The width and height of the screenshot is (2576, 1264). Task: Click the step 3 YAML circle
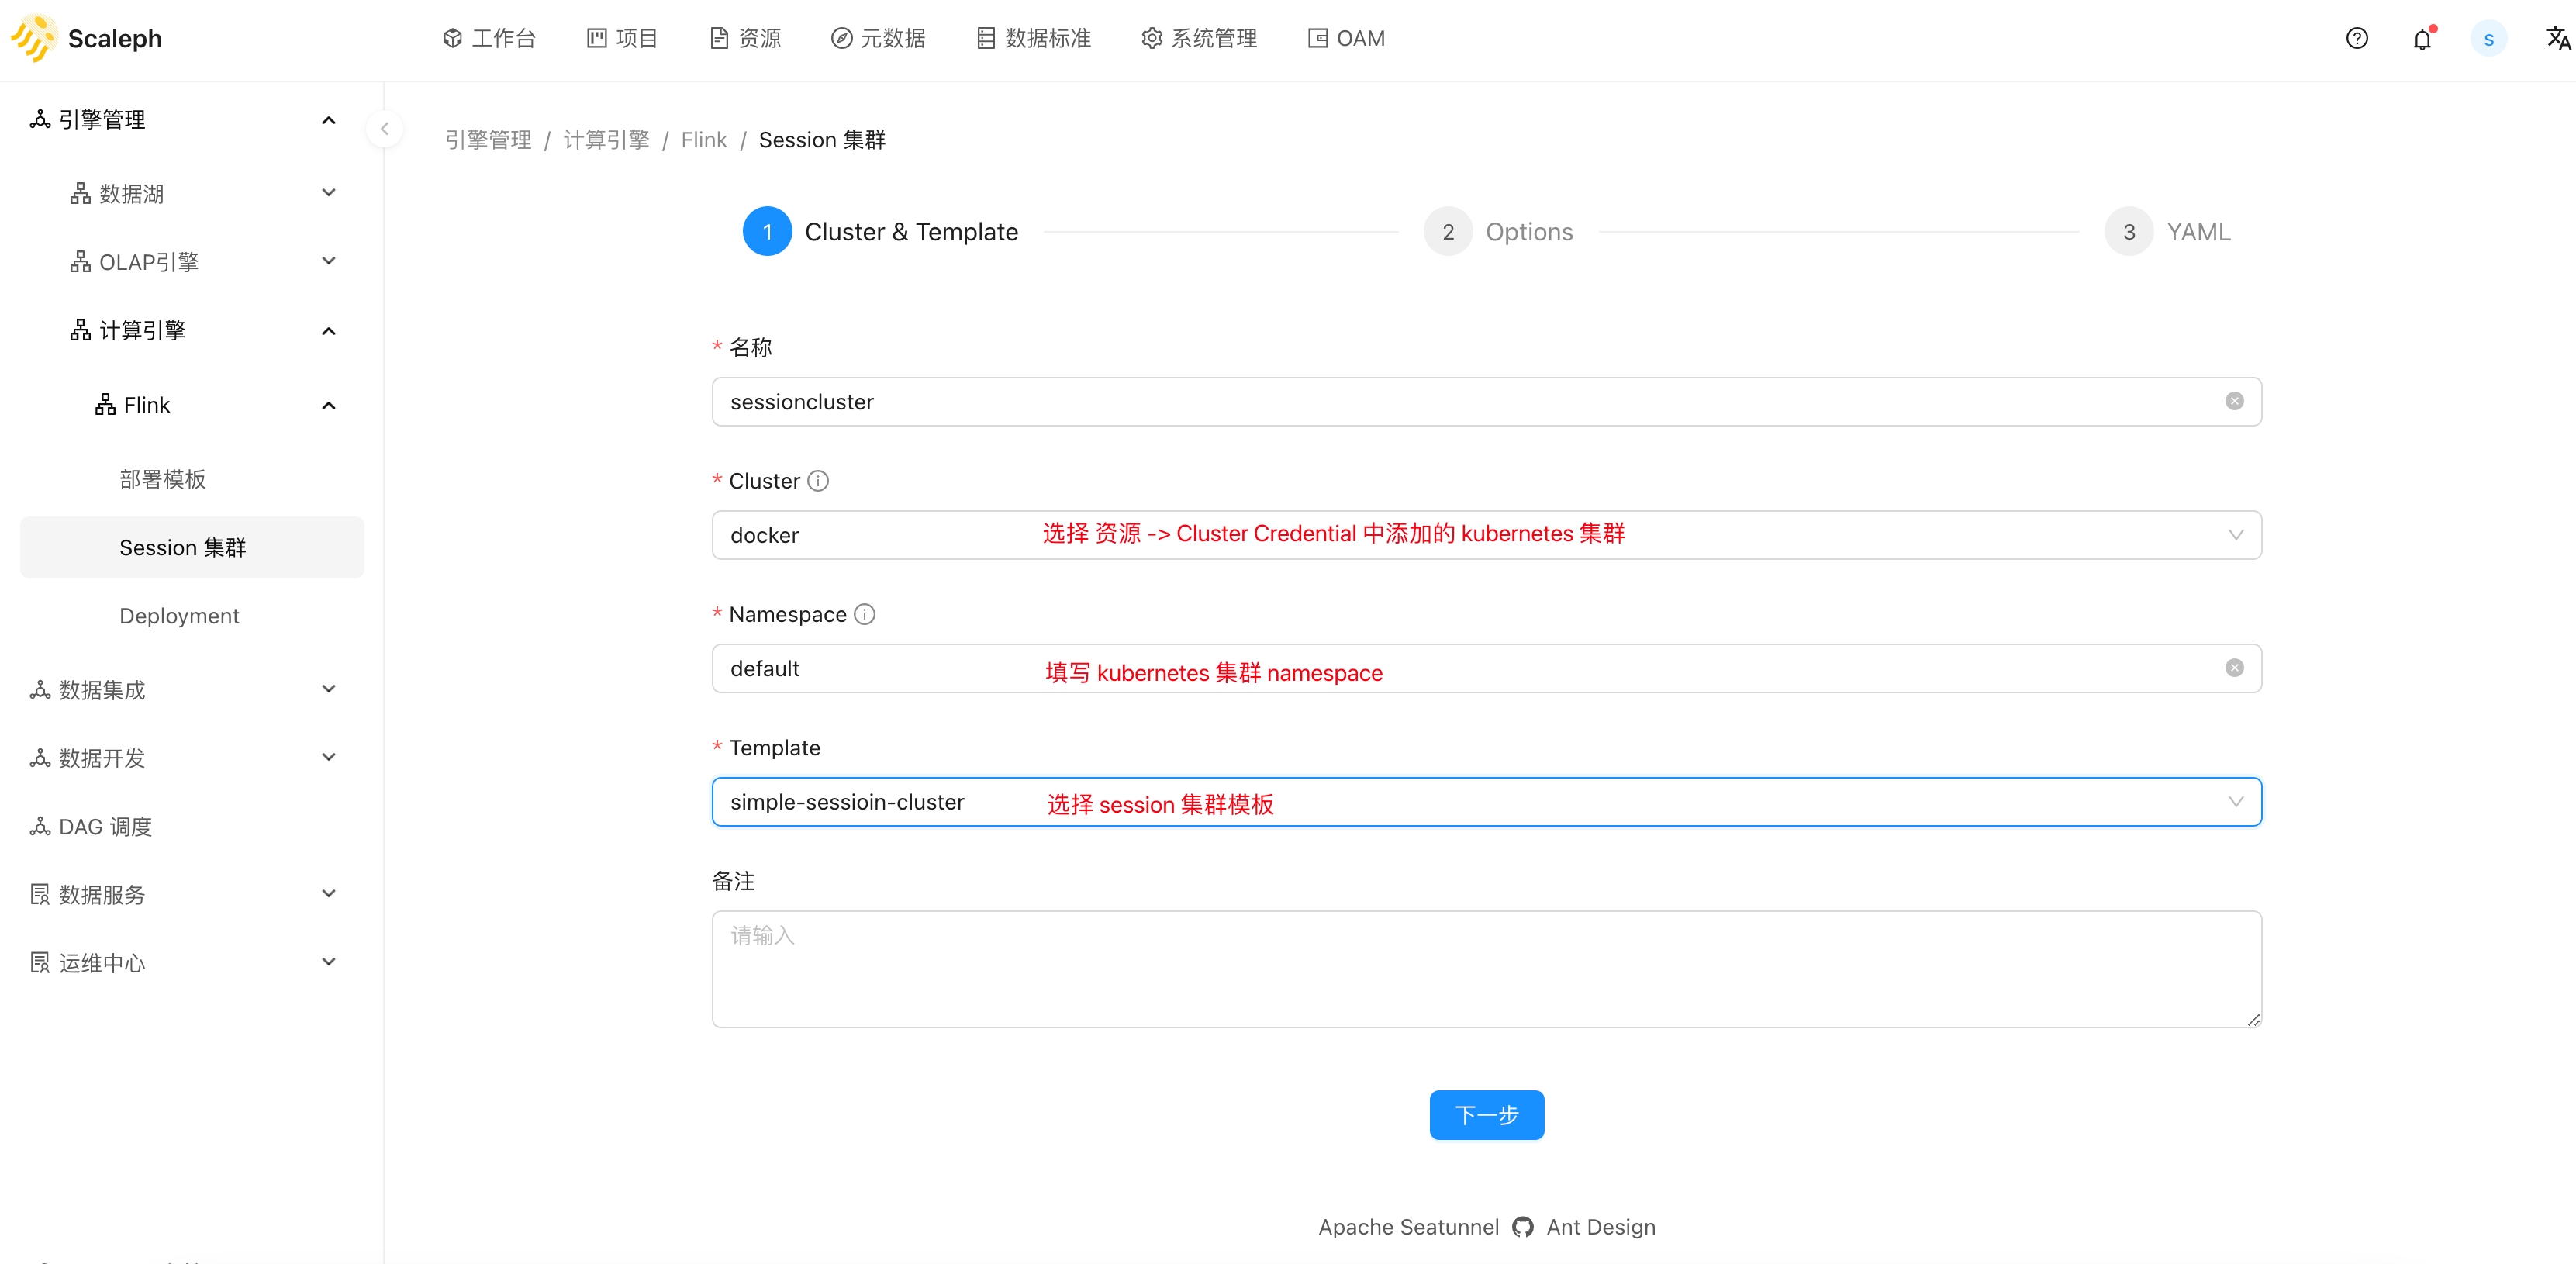coord(2129,232)
